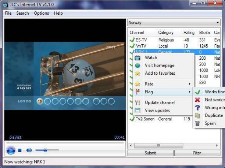Click the globe icon beside Visit homepage
The height and width of the screenshot is (168, 225).
click(x=137, y=66)
